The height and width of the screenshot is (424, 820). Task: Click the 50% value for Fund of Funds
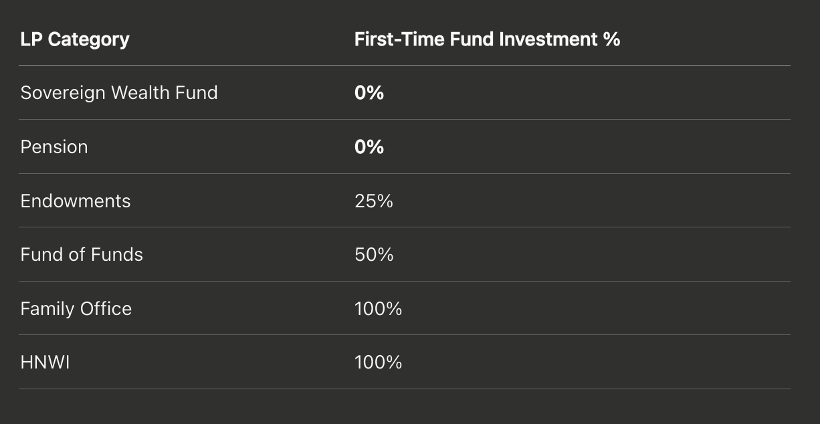374,254
